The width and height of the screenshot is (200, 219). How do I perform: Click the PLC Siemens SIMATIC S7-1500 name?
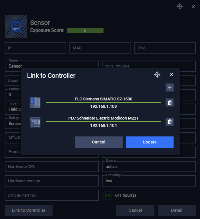click(x=103, y=99)
